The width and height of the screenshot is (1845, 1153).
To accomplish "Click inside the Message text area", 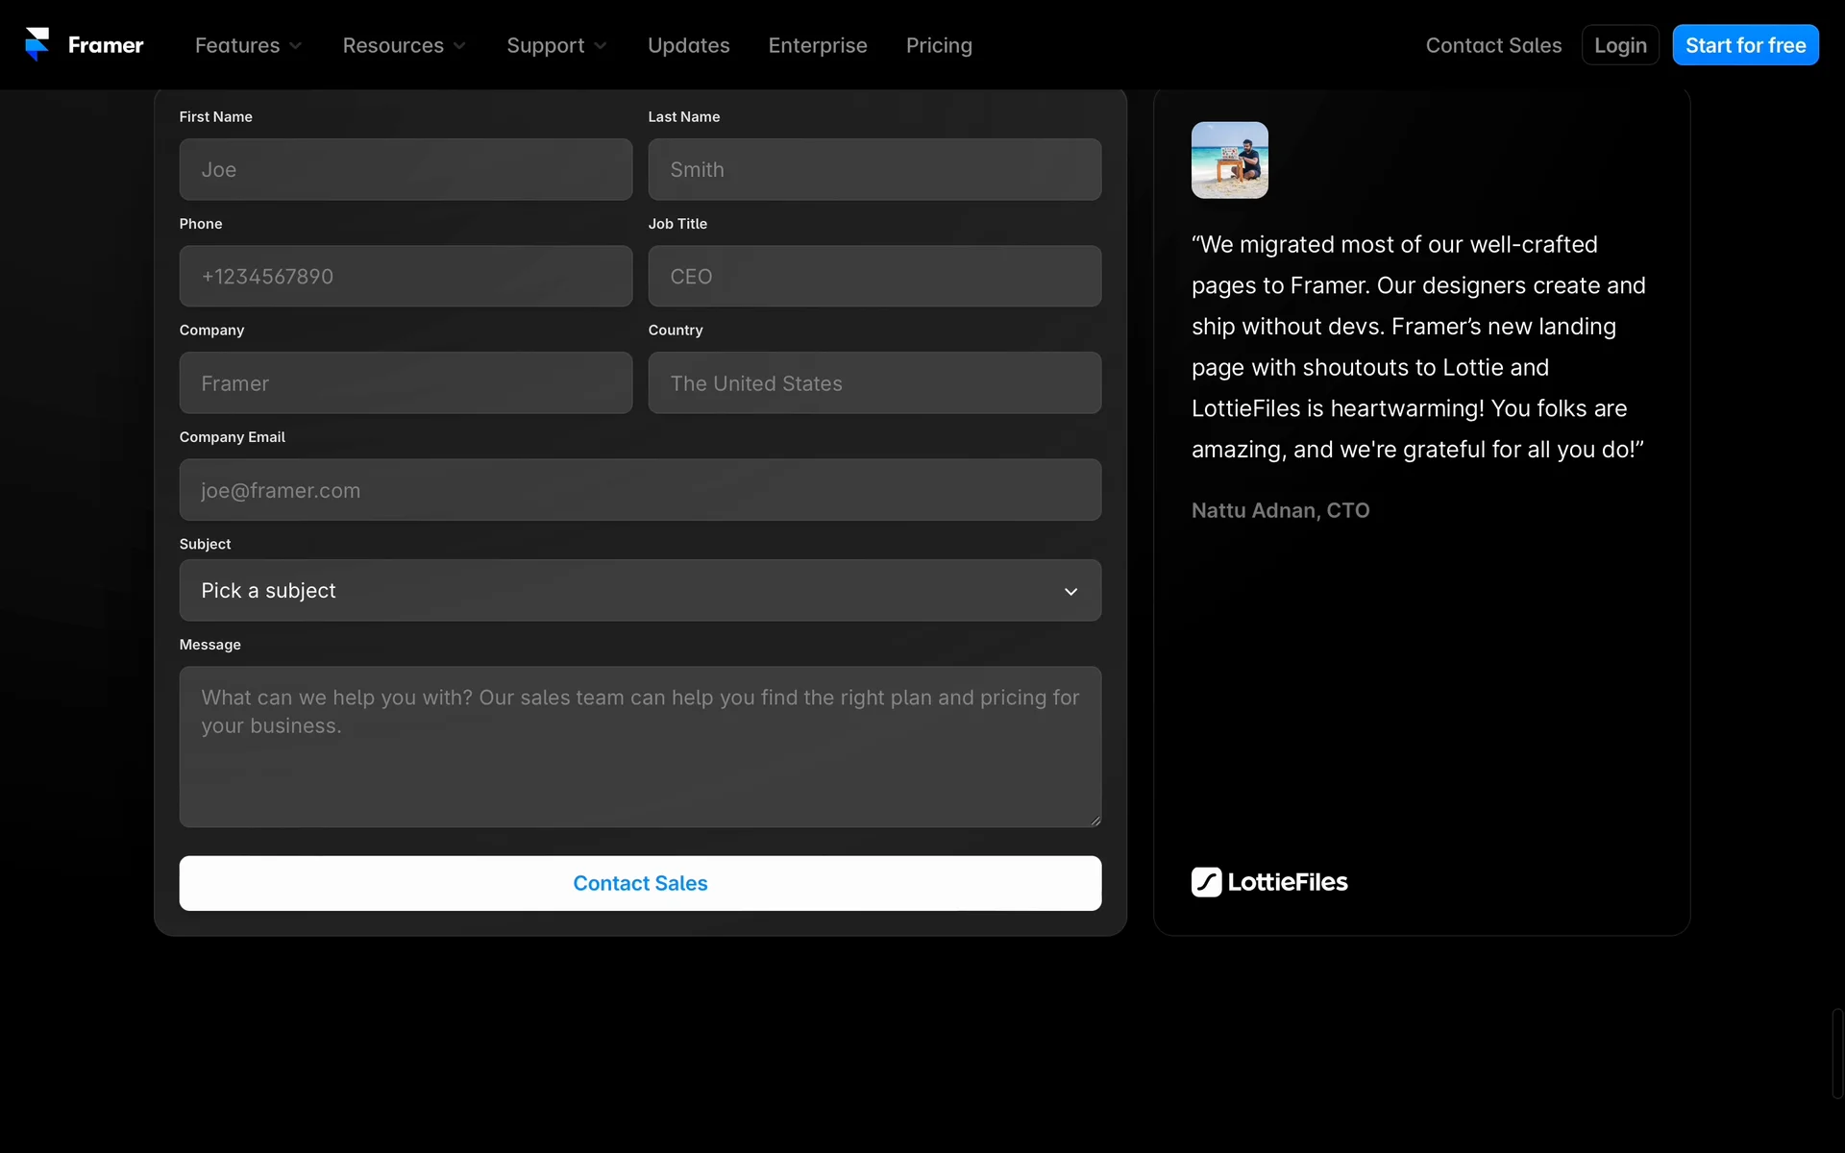I will tap(640, 747).
